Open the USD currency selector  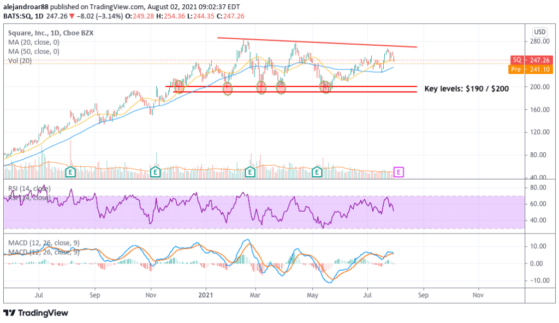pyautogui.click(x=540, y=32)
